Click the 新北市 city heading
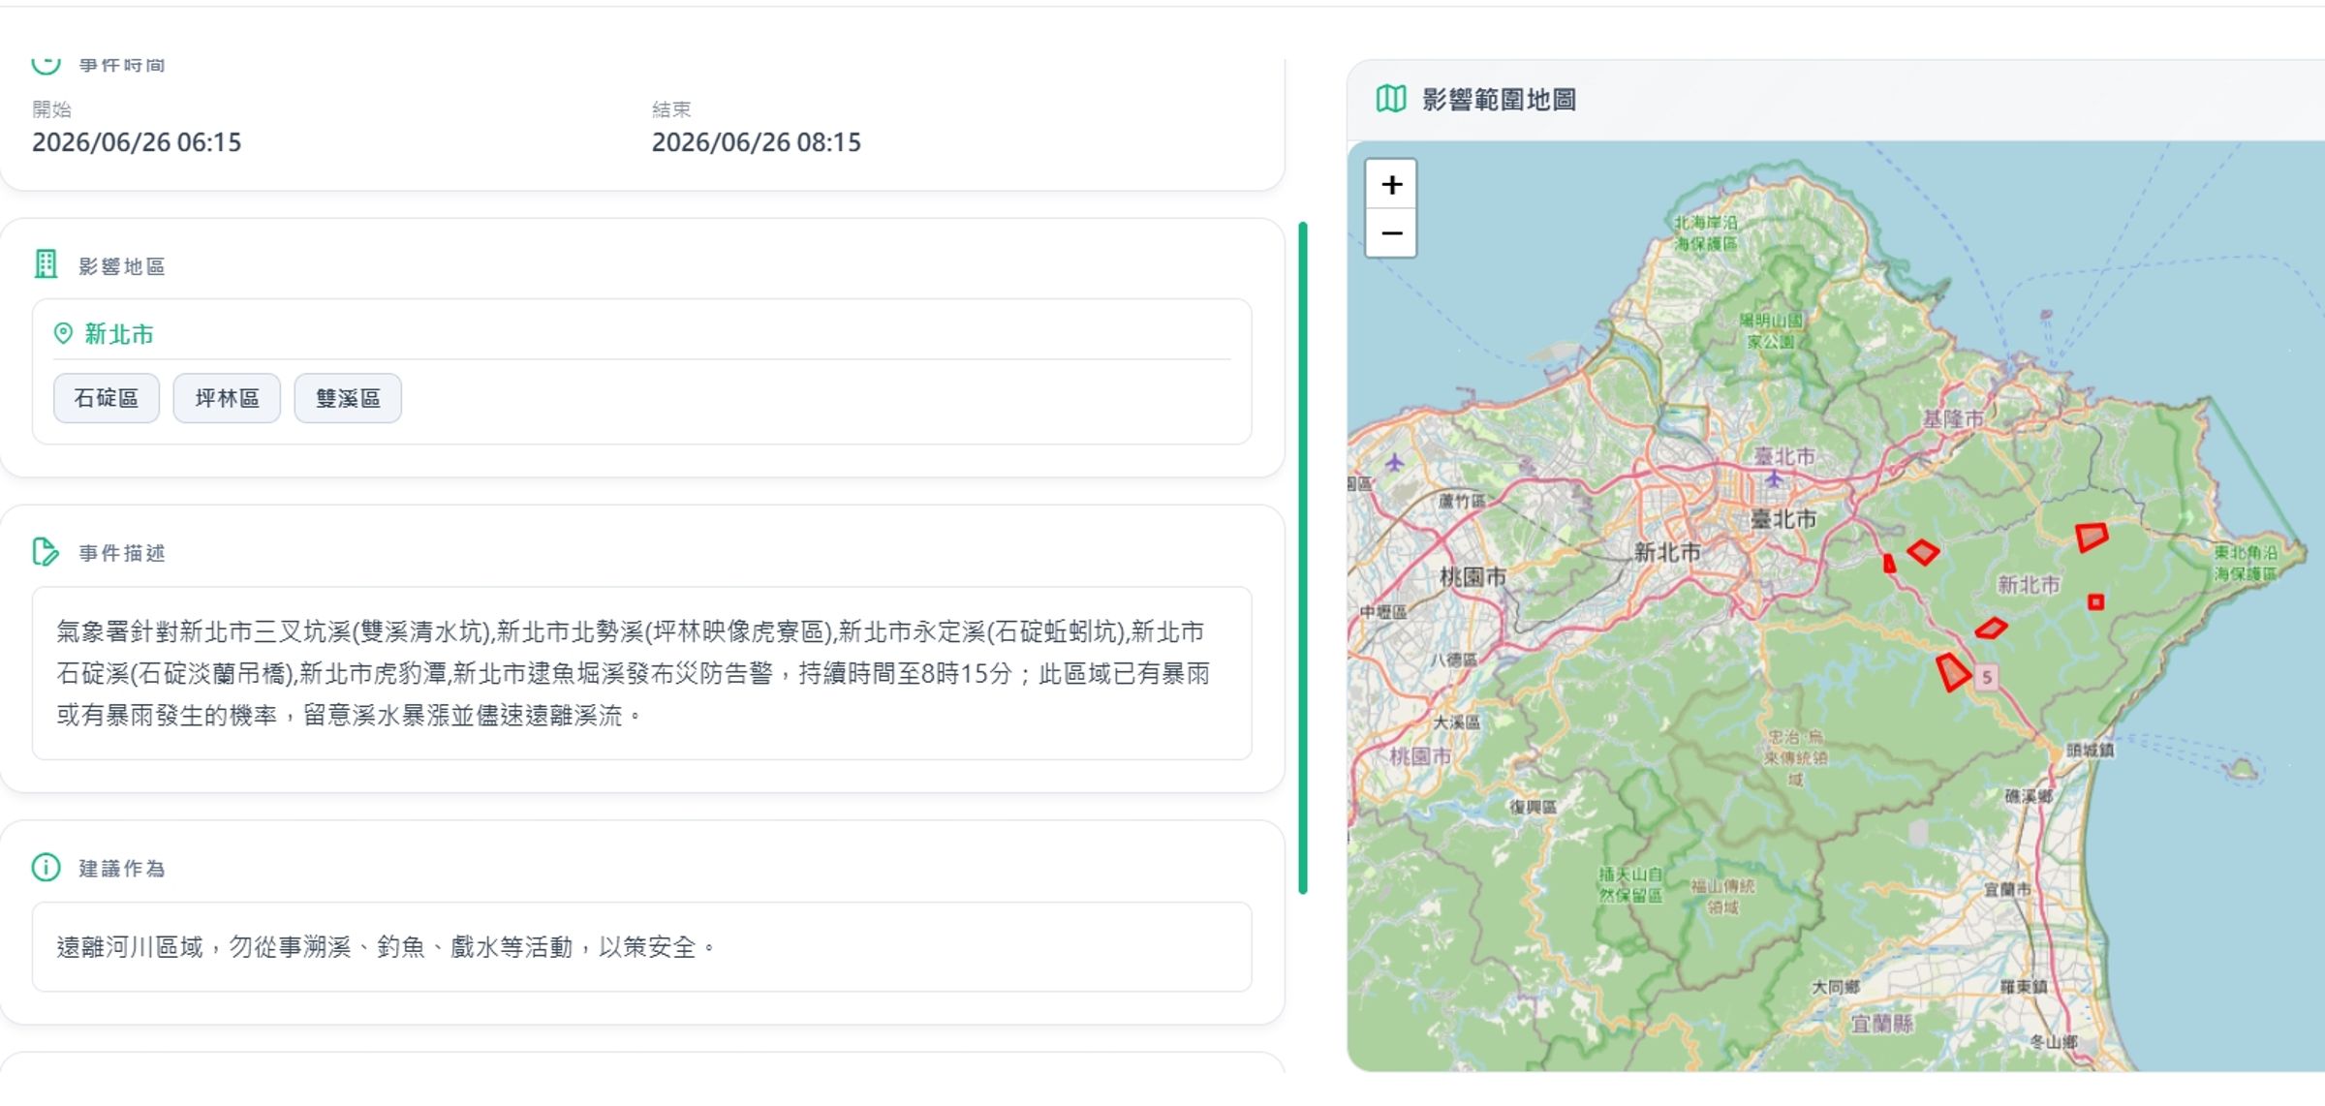Screen dimensions: 2325x1106 pos(119,334)
